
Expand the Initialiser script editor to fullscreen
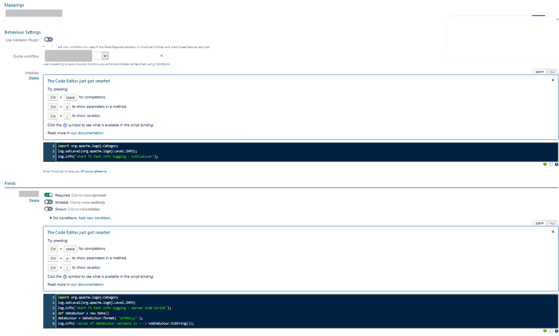click(x=551, y=165)
